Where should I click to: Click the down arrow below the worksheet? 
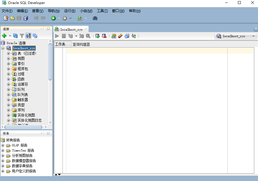[x=59, y=175]
